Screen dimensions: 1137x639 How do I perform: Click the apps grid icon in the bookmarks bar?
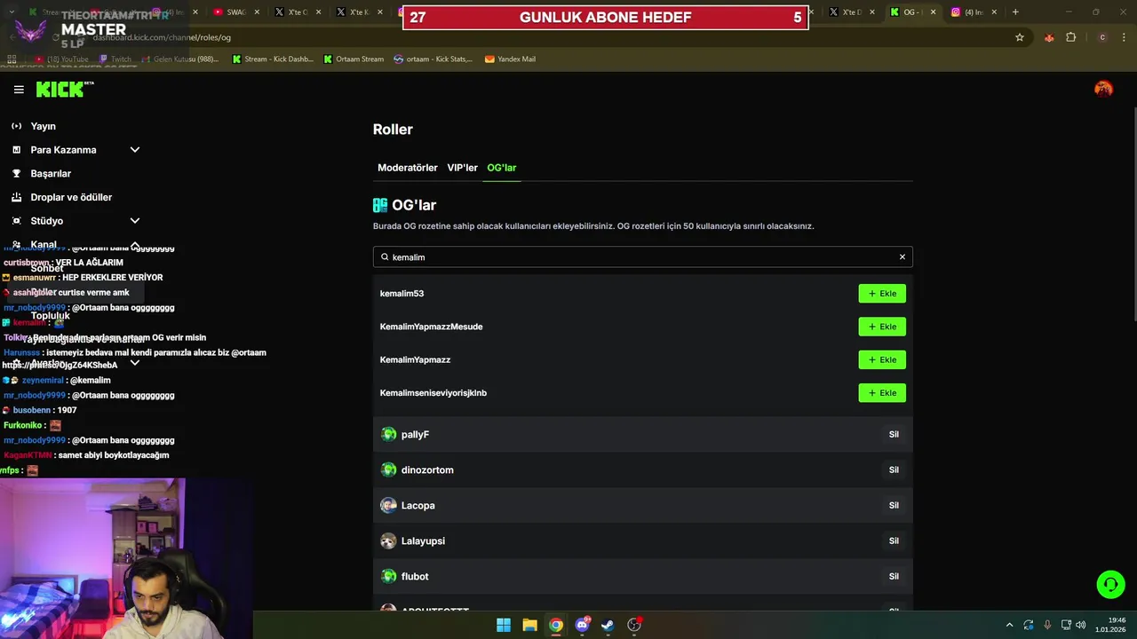(12, 59)
